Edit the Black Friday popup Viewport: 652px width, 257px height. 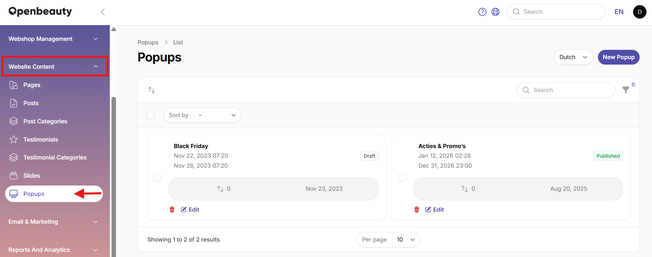(190, 210)
